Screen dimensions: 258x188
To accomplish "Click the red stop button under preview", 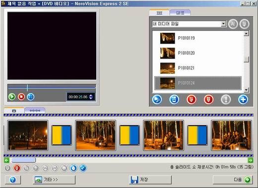I will (21, 97).
